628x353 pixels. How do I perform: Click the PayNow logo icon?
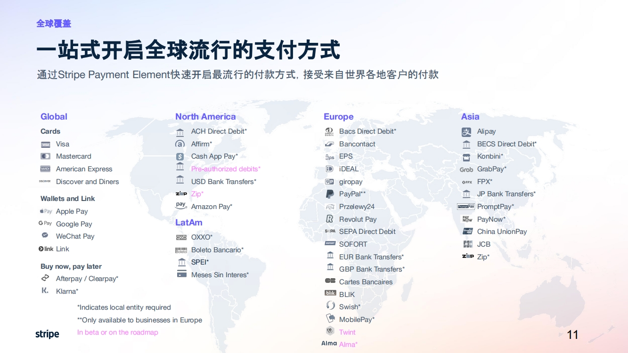[x=467, y=219]
